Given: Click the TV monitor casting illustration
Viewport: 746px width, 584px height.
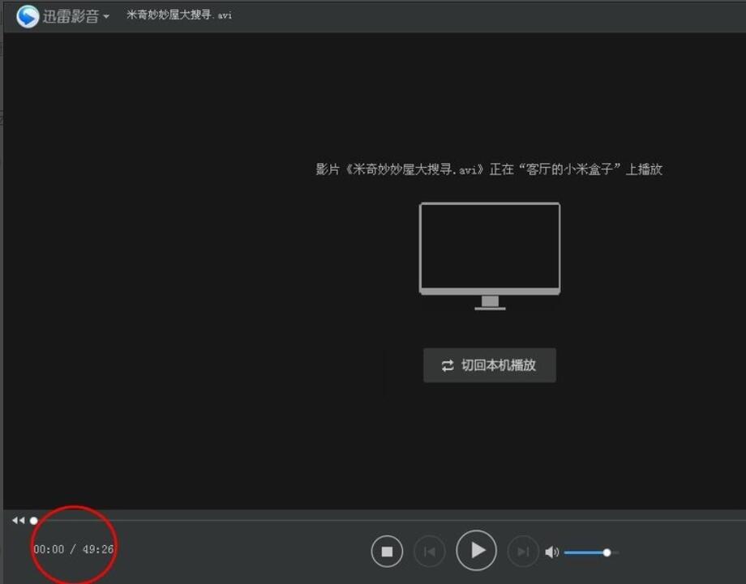Looking at the screenshot, I should [x=490, y=256].
